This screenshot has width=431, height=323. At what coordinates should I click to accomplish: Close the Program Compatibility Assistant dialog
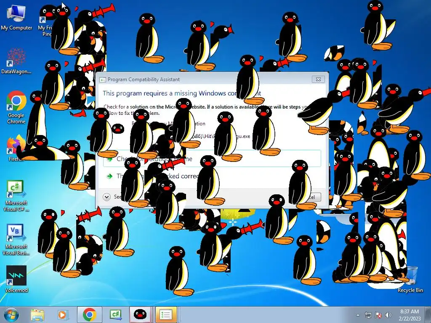click(x=318, y=79)
